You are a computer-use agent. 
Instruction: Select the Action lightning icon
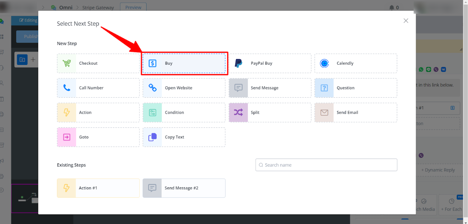pyautogui.click(x=67, y=112)
